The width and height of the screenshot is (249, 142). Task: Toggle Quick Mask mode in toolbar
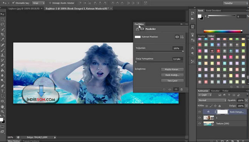[2, 127]
